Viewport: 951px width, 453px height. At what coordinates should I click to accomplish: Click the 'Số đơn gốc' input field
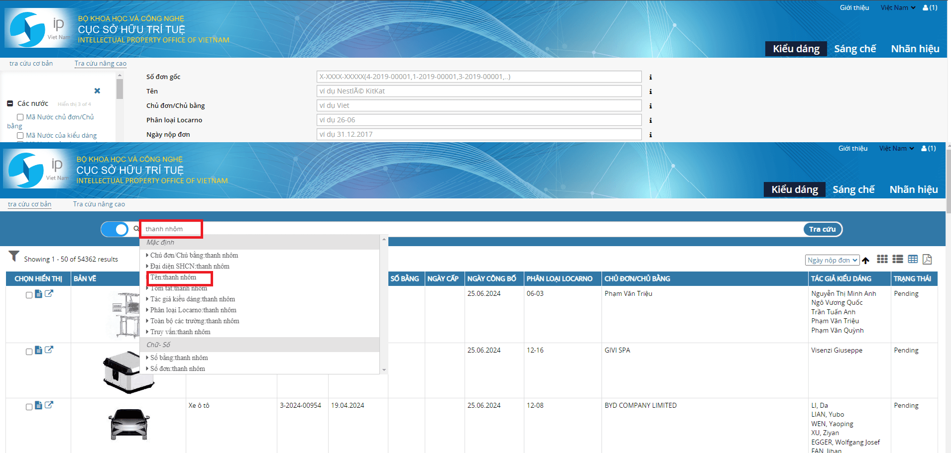point(478,77)
